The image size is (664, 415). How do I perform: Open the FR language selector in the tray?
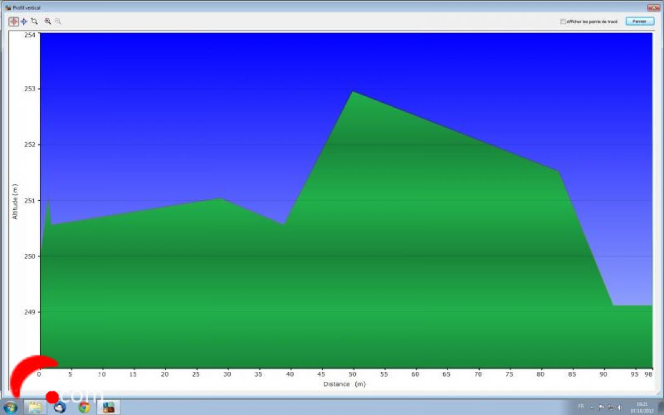coord(580,407)
